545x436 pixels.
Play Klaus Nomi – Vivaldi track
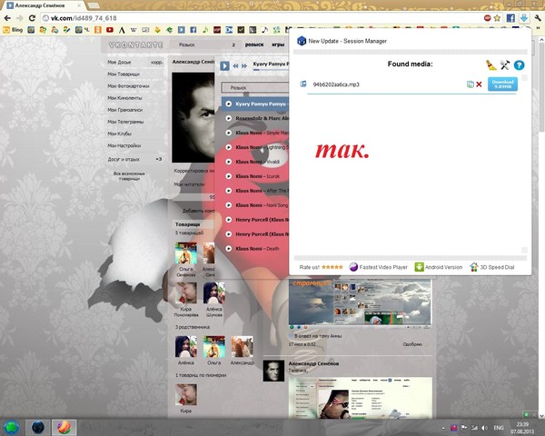coord(228,162)
